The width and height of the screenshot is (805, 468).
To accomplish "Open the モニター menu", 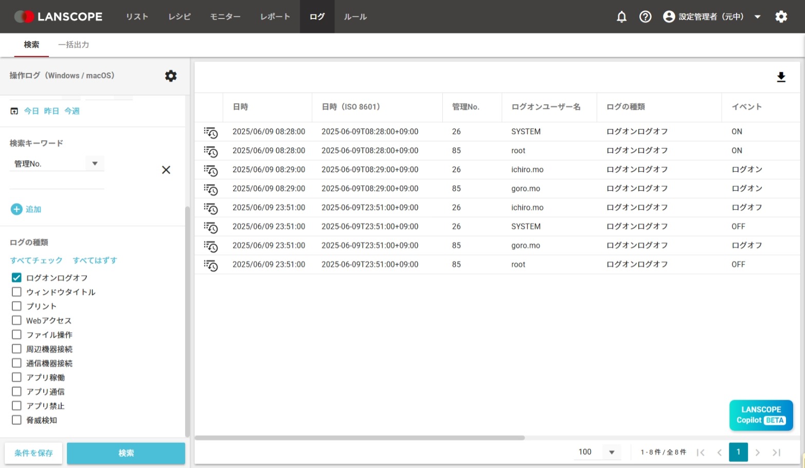I will pyautogui.click(x=225, y=17).
